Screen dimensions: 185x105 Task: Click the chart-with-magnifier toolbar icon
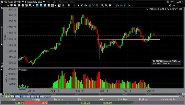point(30,5)
